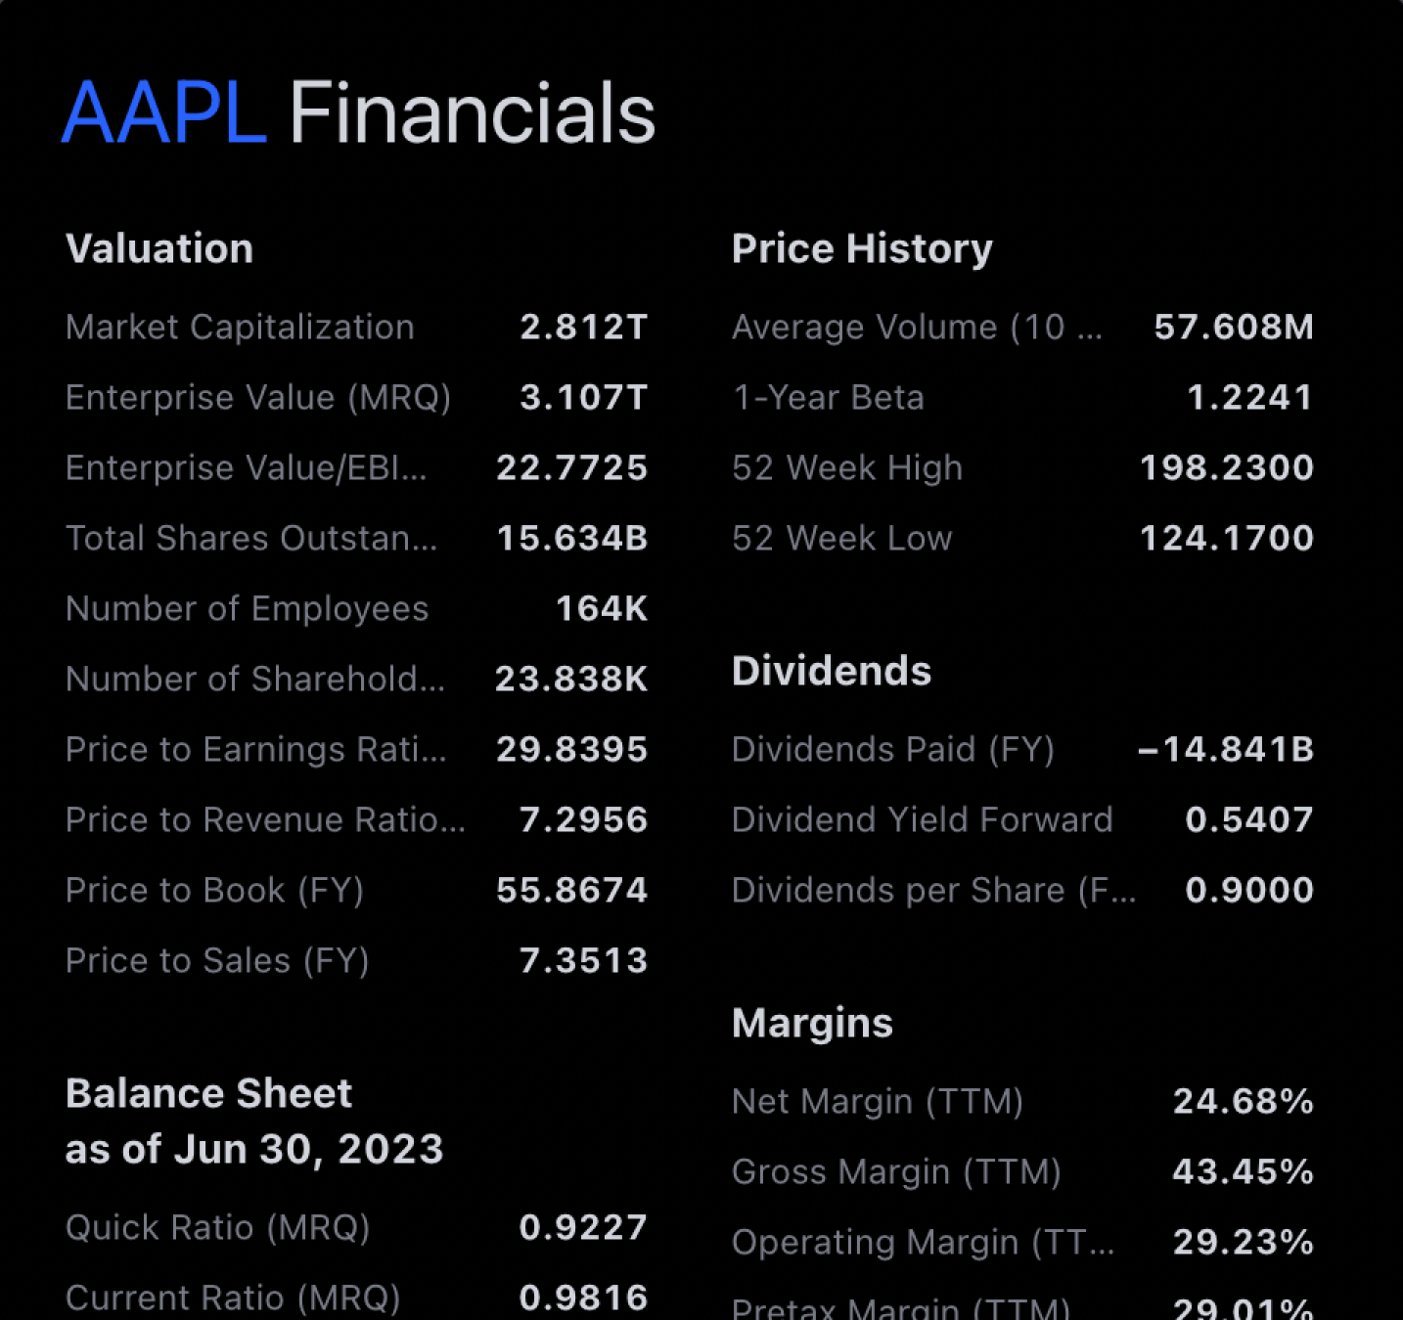Image resolution: width=1403 pixels, height=1320 pixels.
Task: Select the Price to Sales (FY) value
Action: click(x=583, y=961)
